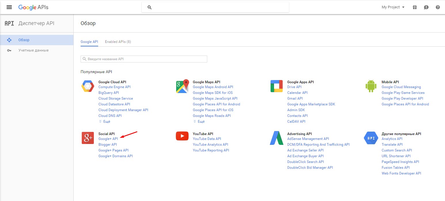445x201 pixels.
Task: Open URL Shortener API link
Action: [396, 156]
